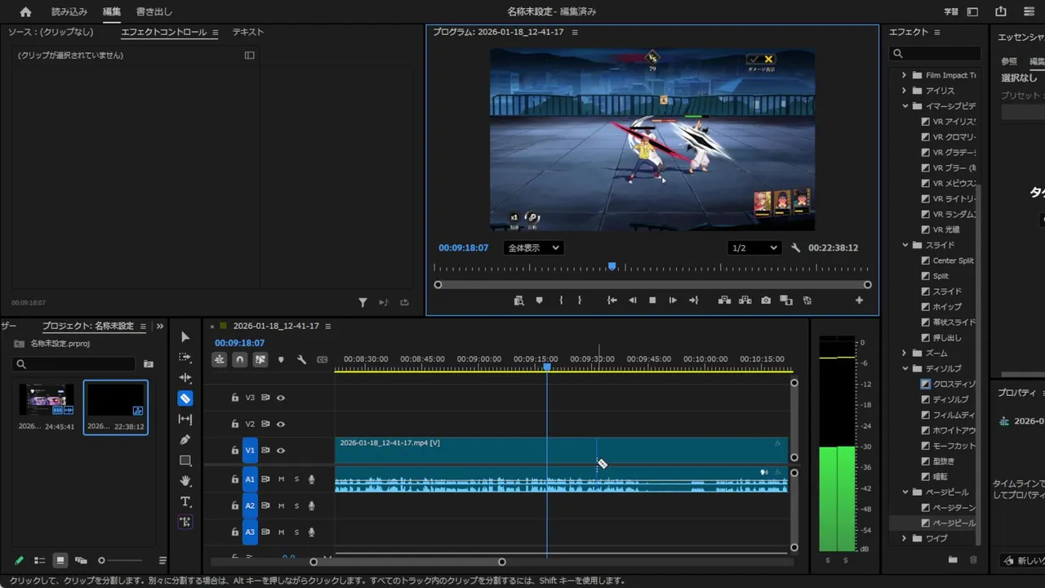Switch to ソース: (クリップなし) tab
This screenshot has height=588, width=1045.
(51, 32)
